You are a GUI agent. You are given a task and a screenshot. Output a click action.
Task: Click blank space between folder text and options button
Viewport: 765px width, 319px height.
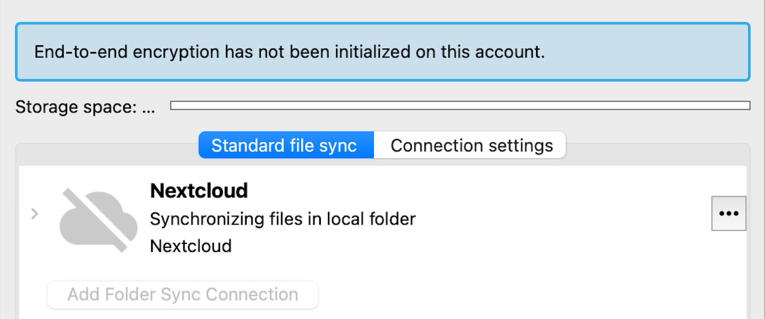point(556,219)
